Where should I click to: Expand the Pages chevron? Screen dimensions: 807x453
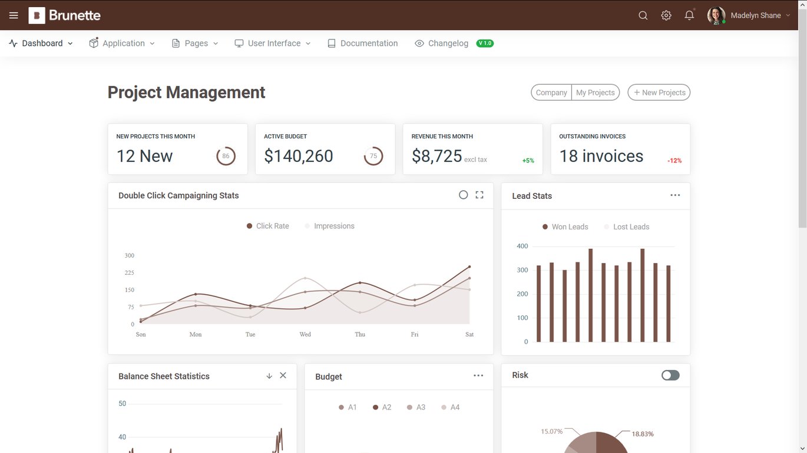[216, 44]
